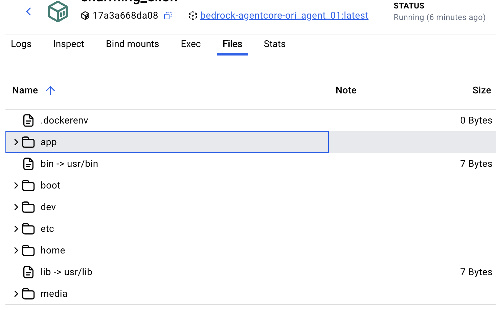Screen dimensions: 496x310
Task: Toggle sort order using the Name column arrow
Action: 50,90
